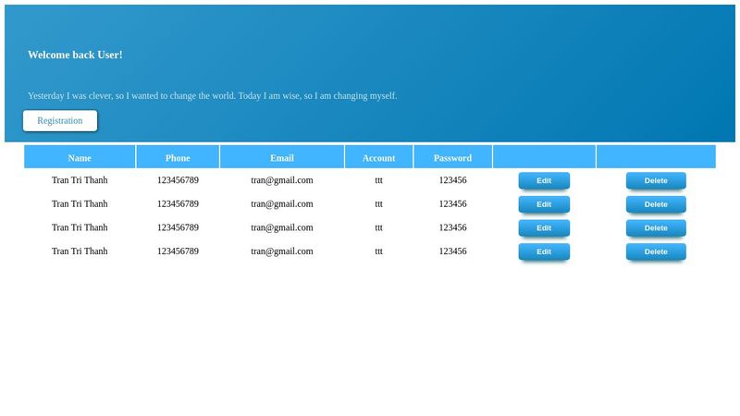Click phone 123456789 in the first row
This screenshot has height=416, width=740.
pos(178,180)
